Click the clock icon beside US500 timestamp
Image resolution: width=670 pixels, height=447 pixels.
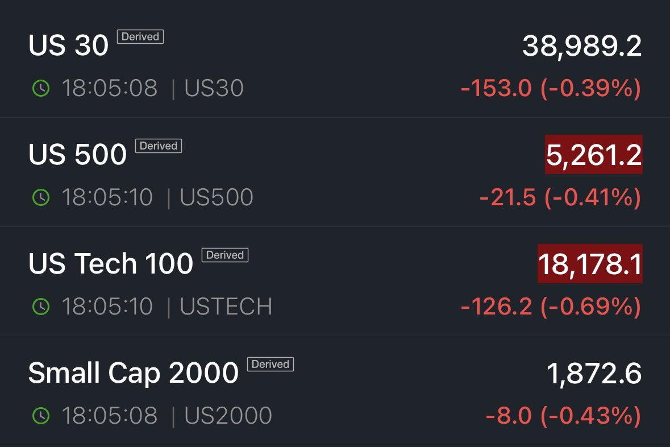40,197
